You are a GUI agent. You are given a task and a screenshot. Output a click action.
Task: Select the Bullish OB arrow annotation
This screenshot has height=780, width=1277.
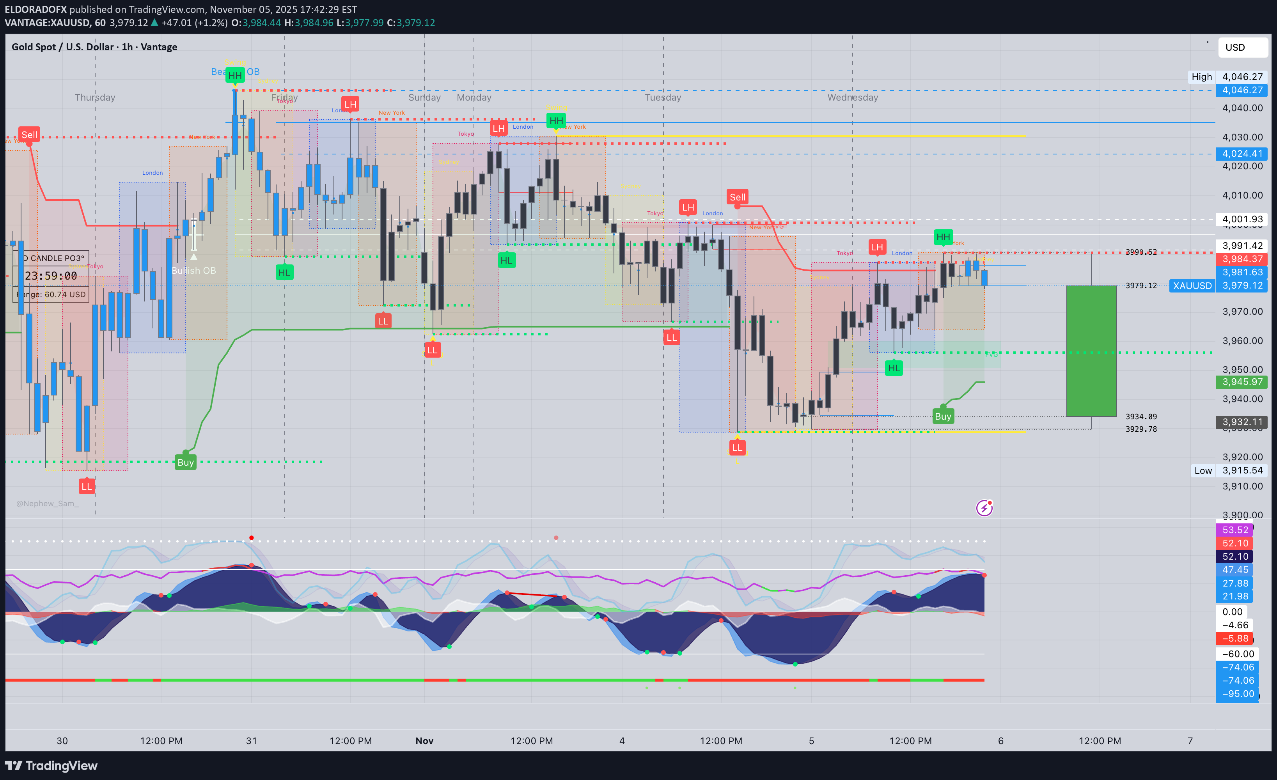coord(193,257)
